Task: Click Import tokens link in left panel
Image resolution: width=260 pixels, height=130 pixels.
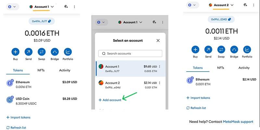Action: pos(19,117)
